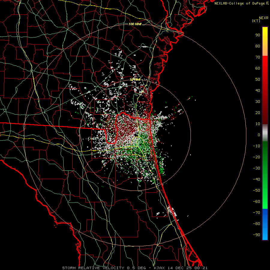Click the NEXR label above color scale
The width and height of the screenshot is (270, 270).
[x=263, y=18]
